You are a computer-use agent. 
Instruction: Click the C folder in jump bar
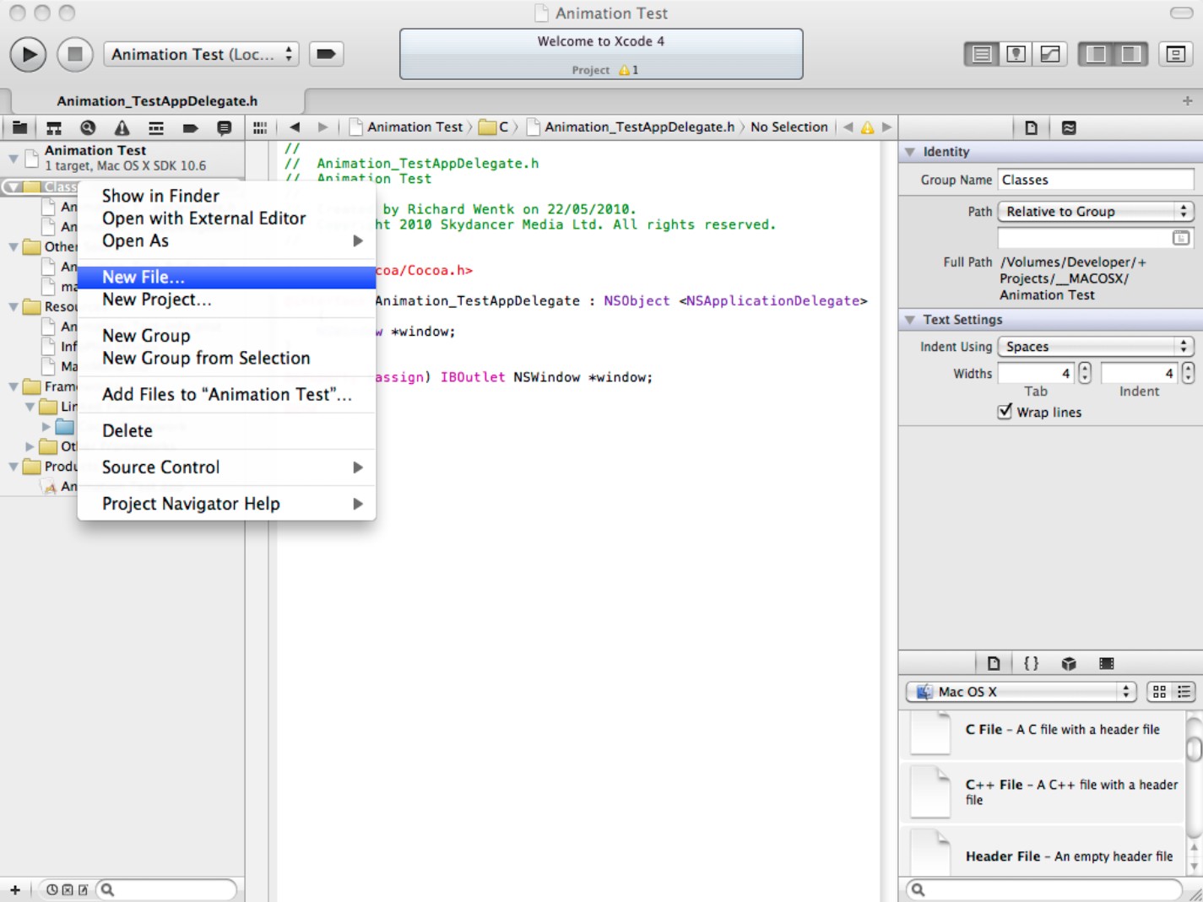click(x=494, y=127)
